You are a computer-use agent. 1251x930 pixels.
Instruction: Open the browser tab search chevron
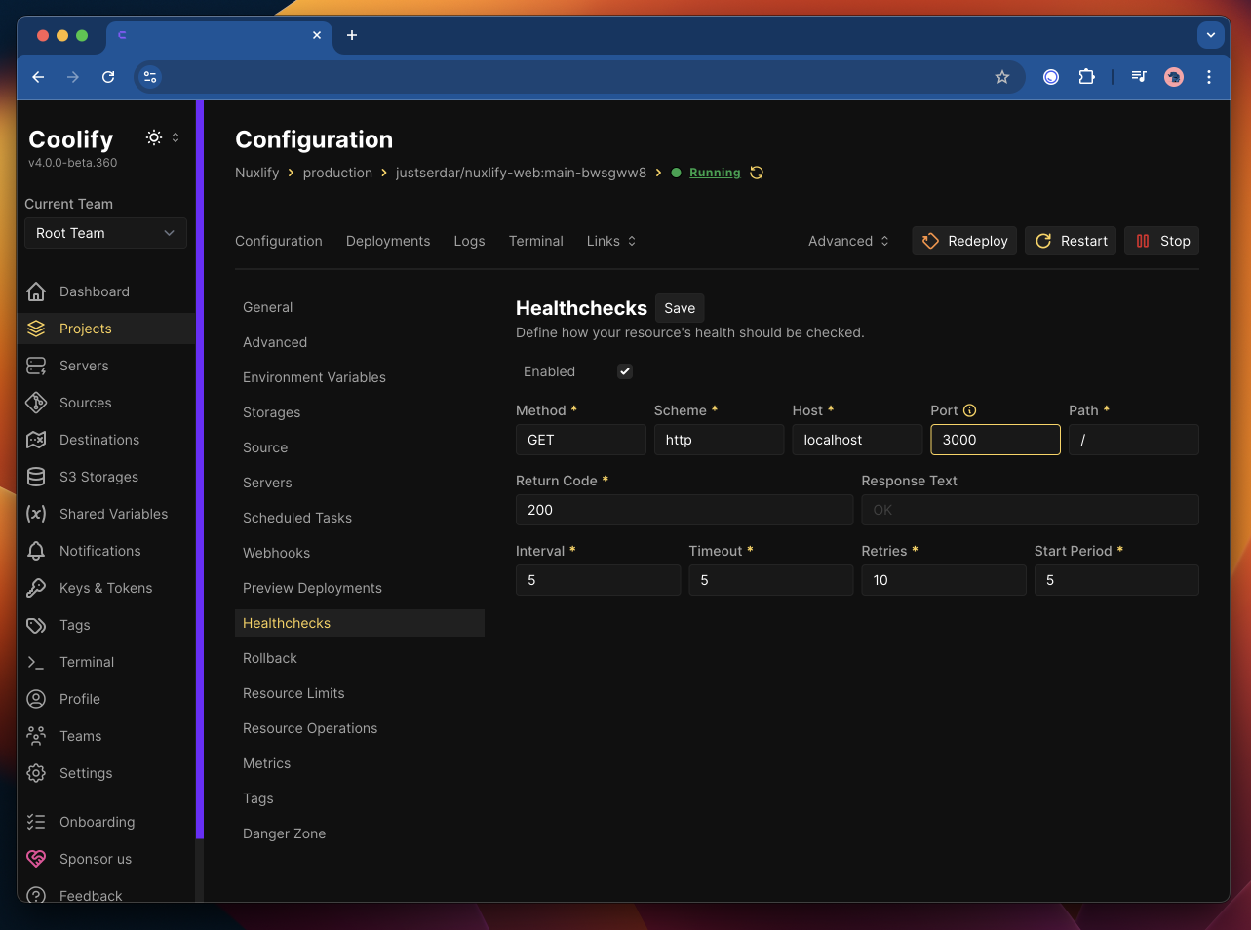(1210, 35)
